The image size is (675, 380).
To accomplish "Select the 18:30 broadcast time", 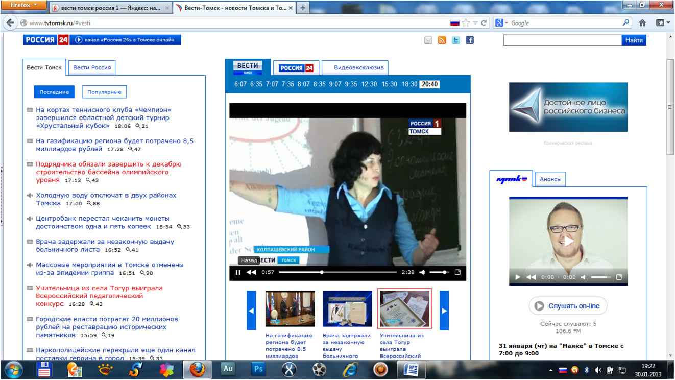I will pos(409,84).
